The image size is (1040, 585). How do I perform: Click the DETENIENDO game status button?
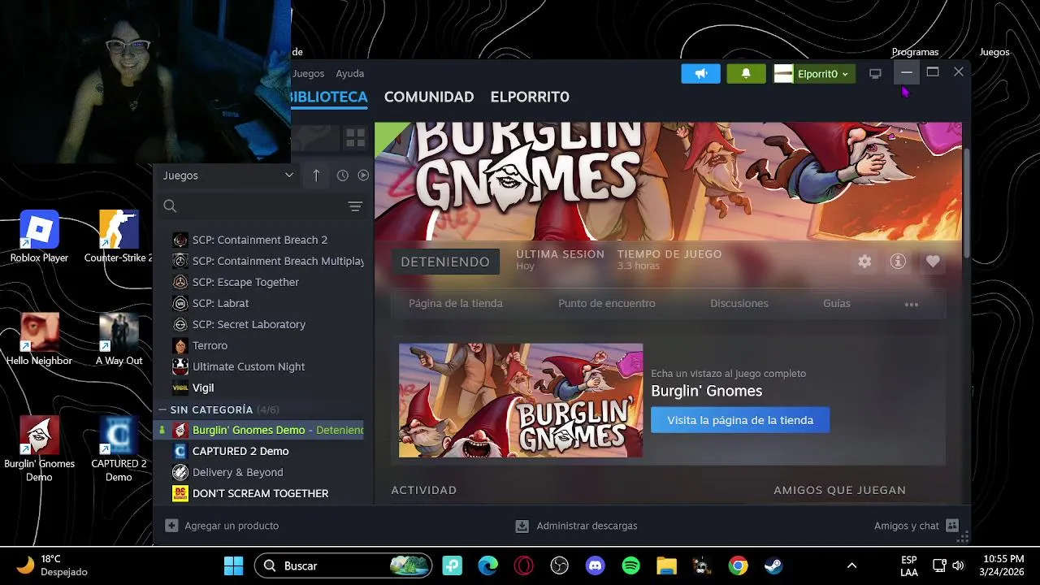pos(445,262)
